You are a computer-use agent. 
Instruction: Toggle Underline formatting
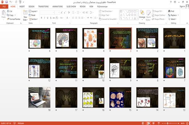tap(48, 18)
